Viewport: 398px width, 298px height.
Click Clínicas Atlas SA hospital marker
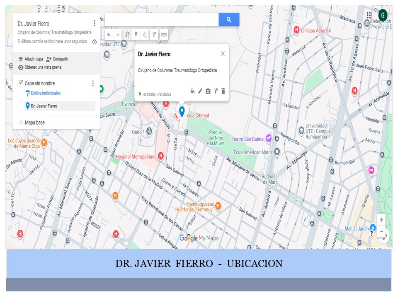[x=296, y=30]
